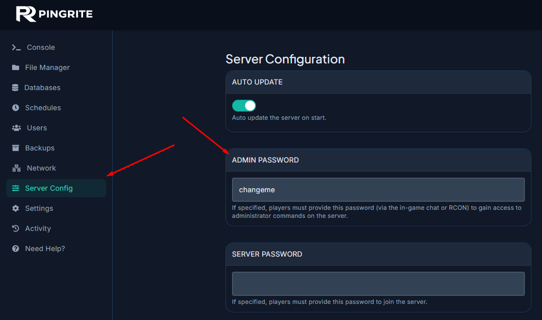
Task: Select the Activity history icon
Action: (x=15, y=228)
